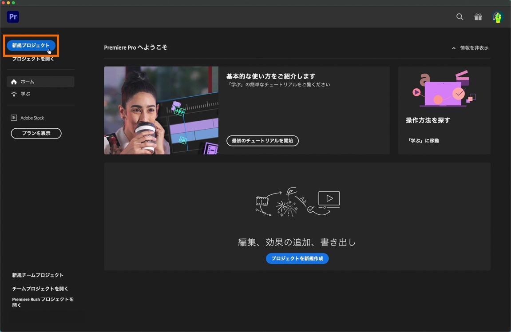This screenshot has height=332, width=511.
Task: Select the ホーム tab in sidebar
Action: click(40, 82)
